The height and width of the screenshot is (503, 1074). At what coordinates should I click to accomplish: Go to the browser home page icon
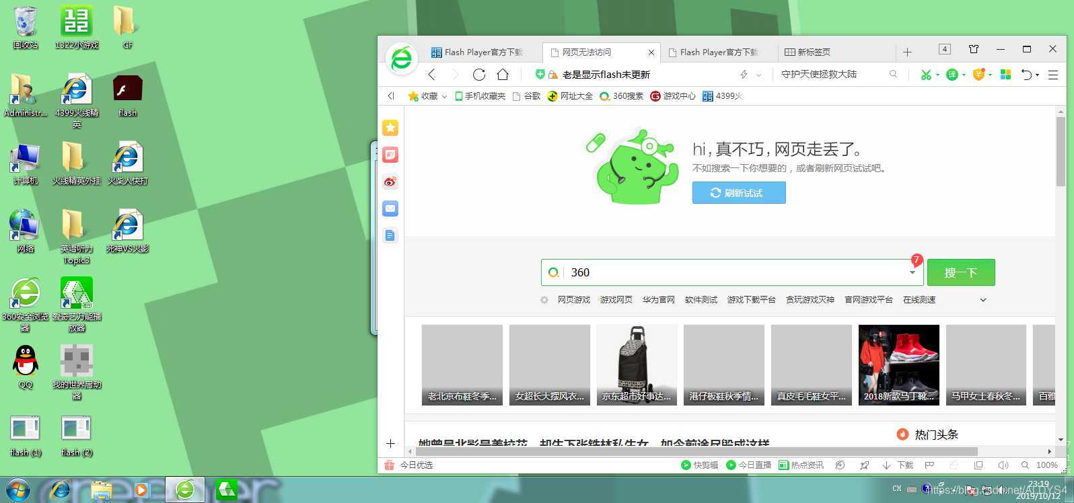[503, 75]
